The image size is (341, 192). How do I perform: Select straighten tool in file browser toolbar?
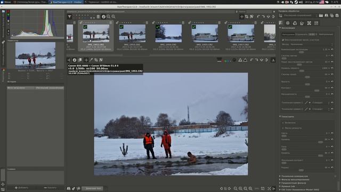click(251, 17)
